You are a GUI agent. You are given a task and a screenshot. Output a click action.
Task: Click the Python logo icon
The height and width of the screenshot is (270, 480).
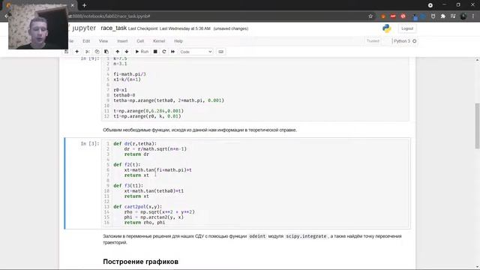click(x=387, y=28)
